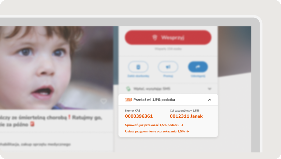Viewport: 281px width, 159px height.
Task: Select the KRS number 0000396361
Action: click(x=139, y=116)
